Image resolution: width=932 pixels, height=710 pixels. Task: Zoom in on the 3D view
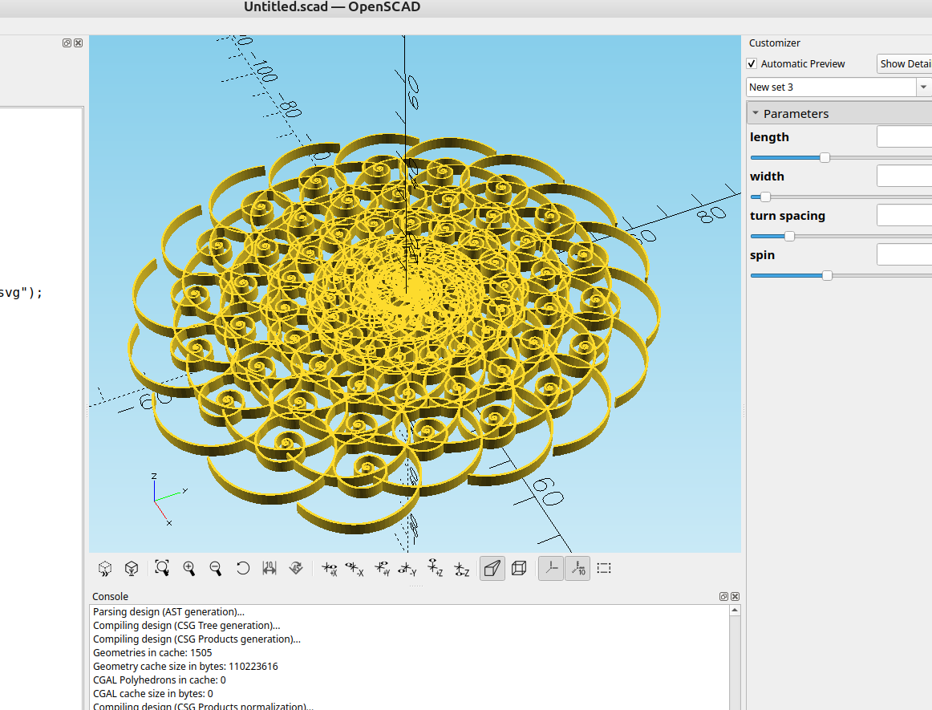(189, 569)
